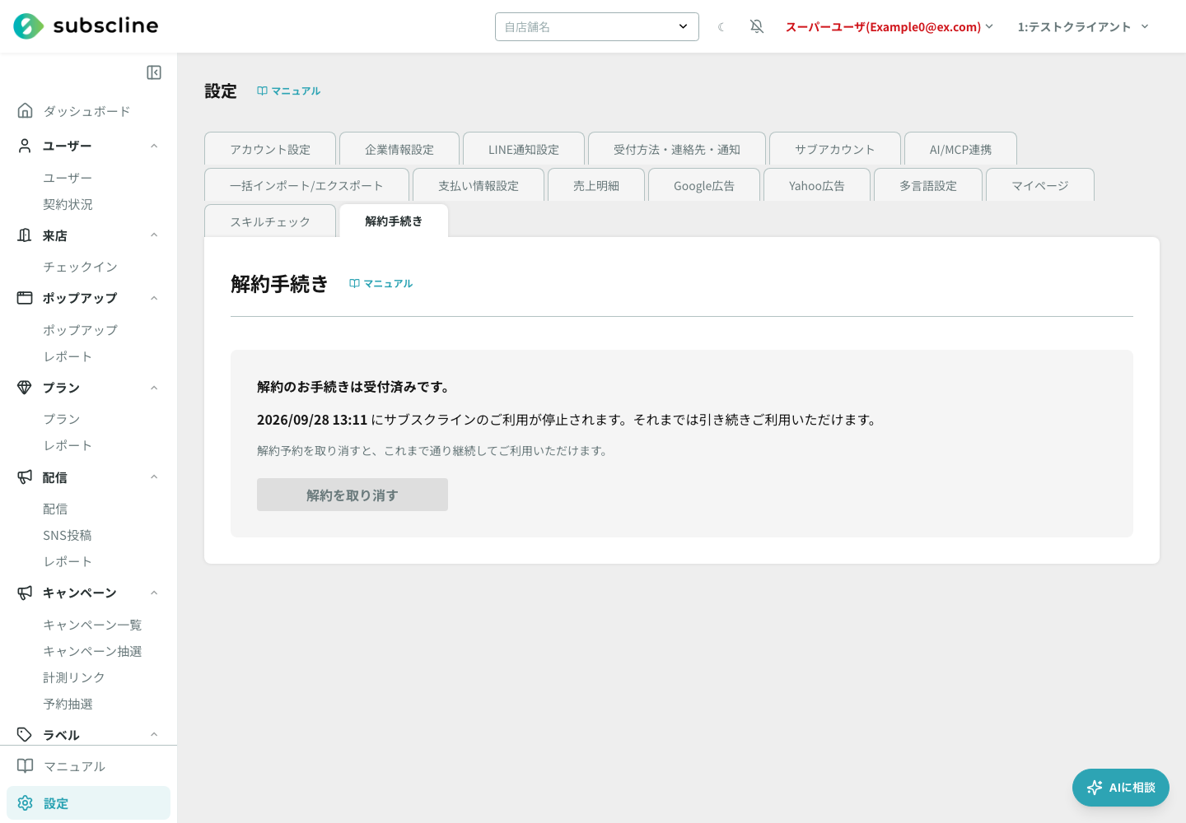Open SNS投稿 in sidebar

(x=68, y=535)
